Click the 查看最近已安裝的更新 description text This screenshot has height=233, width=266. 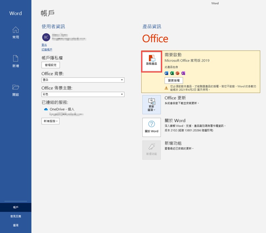tap(179, 148)
